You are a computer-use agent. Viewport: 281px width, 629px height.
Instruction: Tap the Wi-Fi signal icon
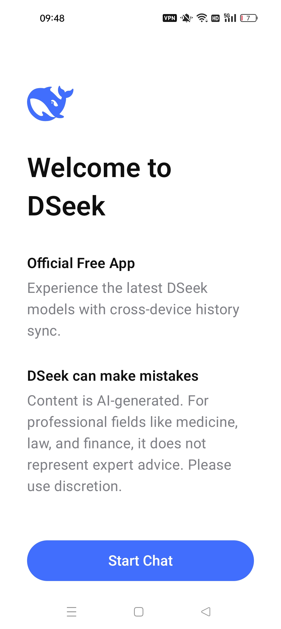click(x=202, y=18)
